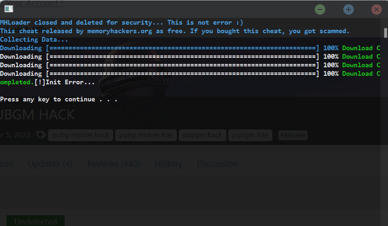
Task: Click the console vertical scrollbar thumb
Action: point(385,33)
